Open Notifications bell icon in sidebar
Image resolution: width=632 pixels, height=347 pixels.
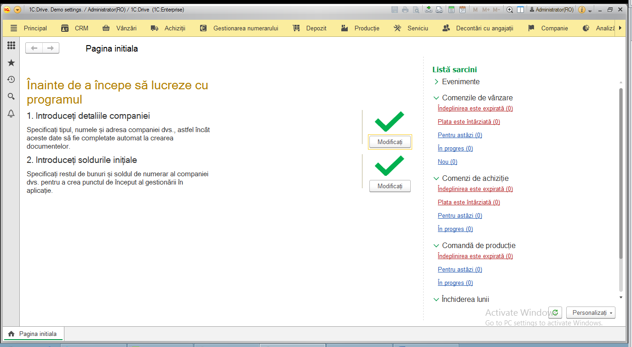(x=11, y=114)
